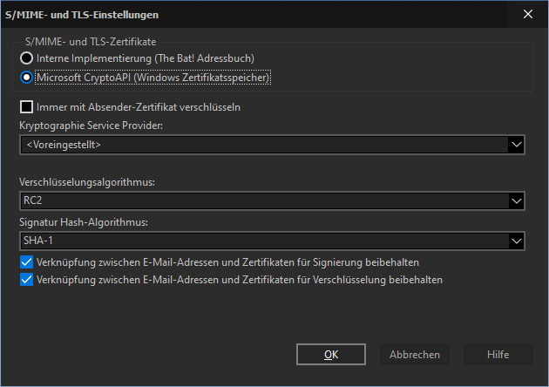Cancel the dialog with Abbrechen
The height and width of the screenshot is (387, 549).
click(415, 355)
